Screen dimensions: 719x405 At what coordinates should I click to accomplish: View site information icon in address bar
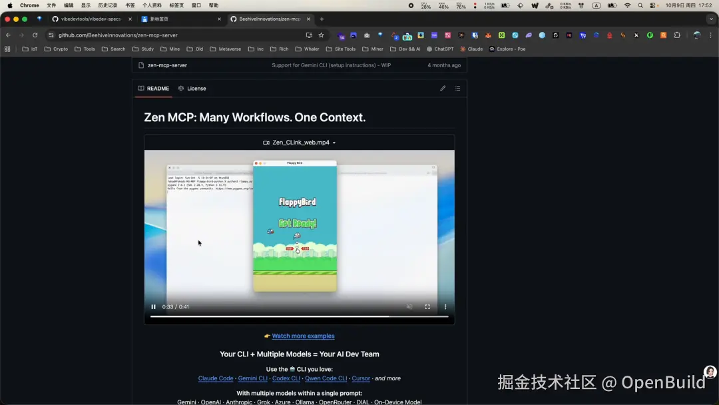tap(51, 35)
